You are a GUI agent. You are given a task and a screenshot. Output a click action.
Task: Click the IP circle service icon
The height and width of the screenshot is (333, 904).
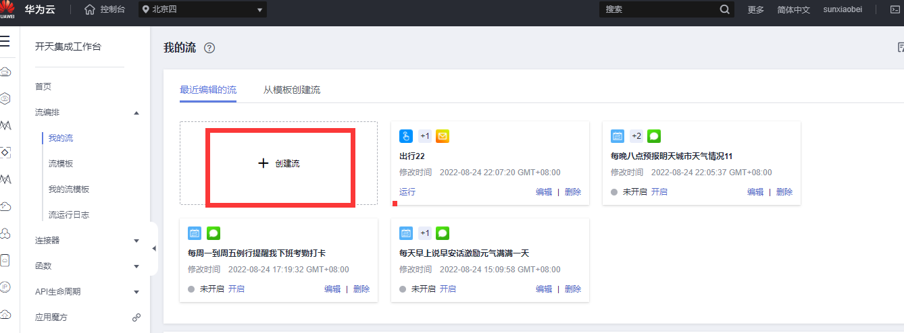coord(5,286)
